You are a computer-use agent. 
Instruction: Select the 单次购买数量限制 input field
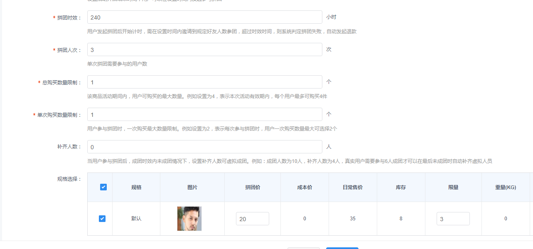(204, 114)
